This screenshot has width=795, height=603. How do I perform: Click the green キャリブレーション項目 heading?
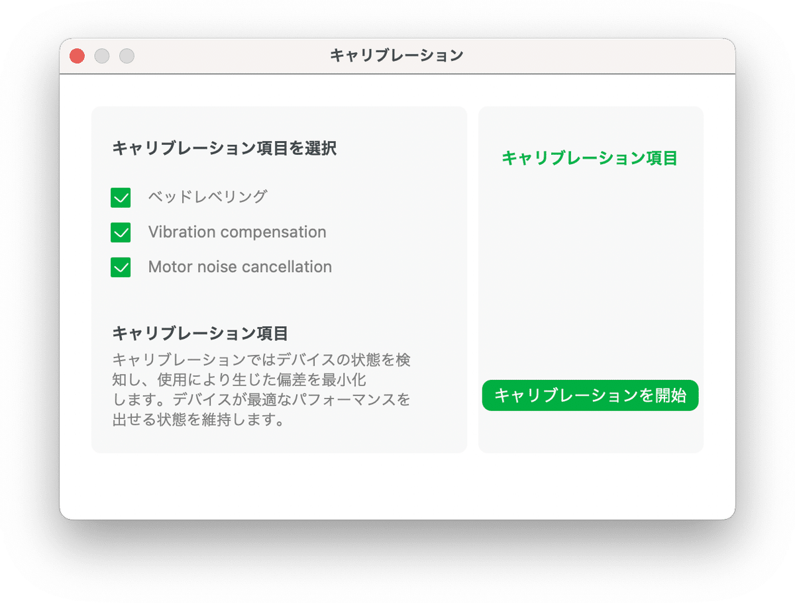590,158
